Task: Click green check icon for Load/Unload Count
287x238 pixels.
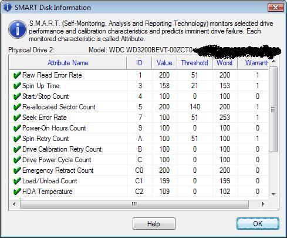Action: [17, 181]
